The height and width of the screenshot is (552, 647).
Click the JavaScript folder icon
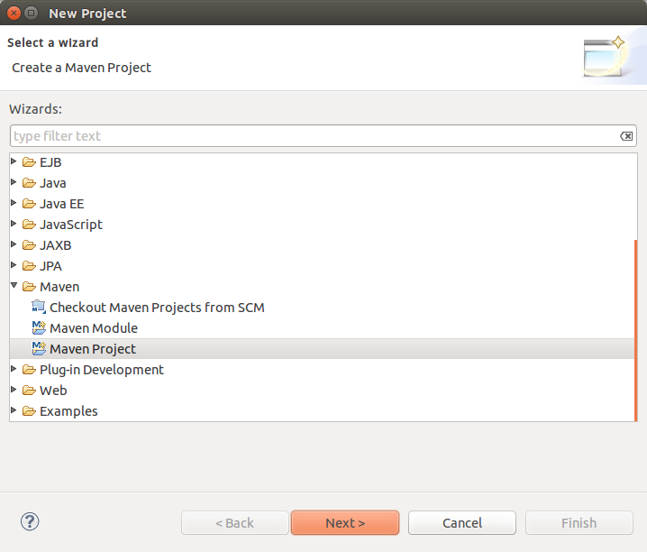(x=29, y=225)
